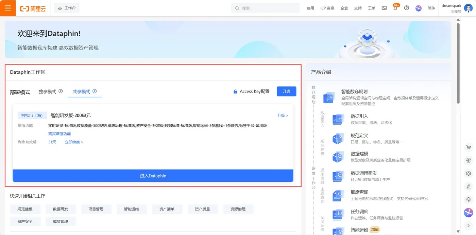
Task: Open the 工单 menu
Action: [x=372, y=8]
